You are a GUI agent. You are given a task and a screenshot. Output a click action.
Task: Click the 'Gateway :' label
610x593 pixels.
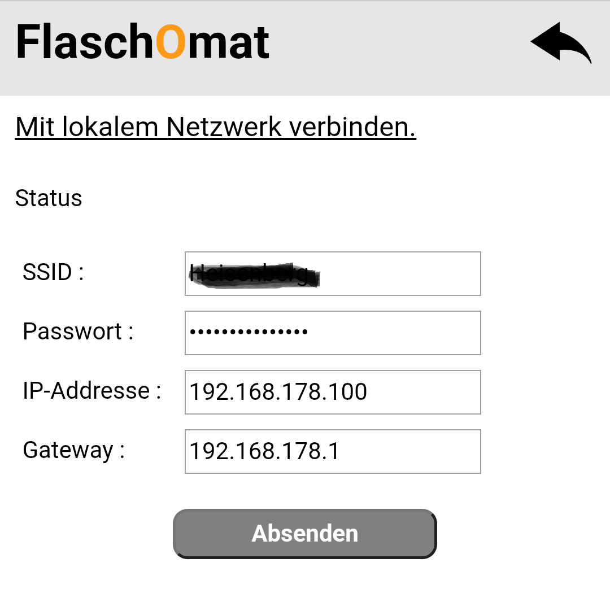(x=73, y=450)
